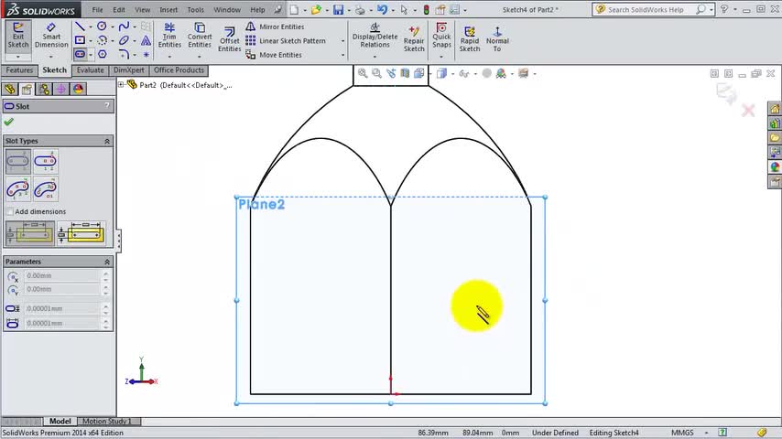
Task: Collapse the Slot Types section
Action: pyautogui.click(x=106, y=141)
